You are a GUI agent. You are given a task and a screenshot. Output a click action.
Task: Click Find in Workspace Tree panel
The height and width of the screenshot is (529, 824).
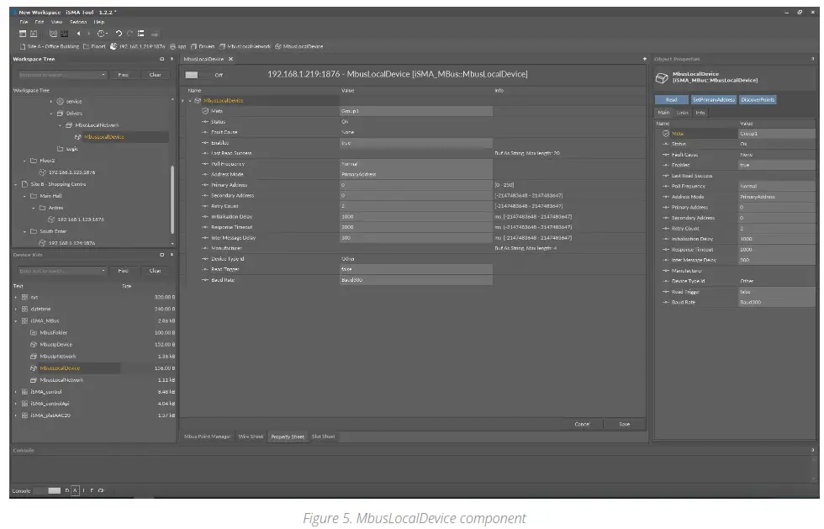[x=123, y=75]
